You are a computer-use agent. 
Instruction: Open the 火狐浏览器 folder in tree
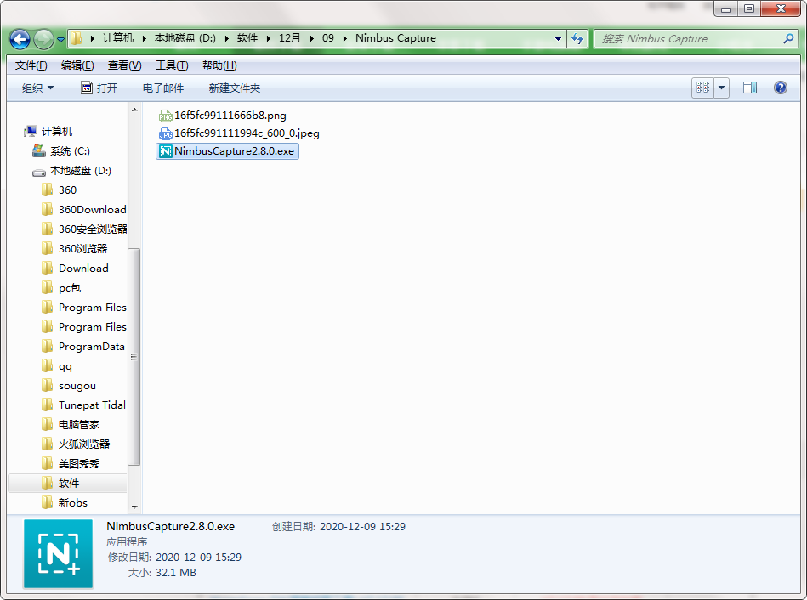[x=76, y=444]
